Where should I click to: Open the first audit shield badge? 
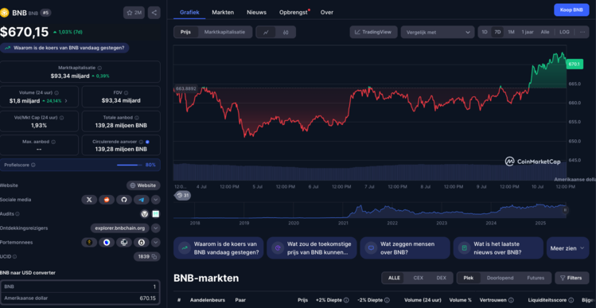[145, 214]
